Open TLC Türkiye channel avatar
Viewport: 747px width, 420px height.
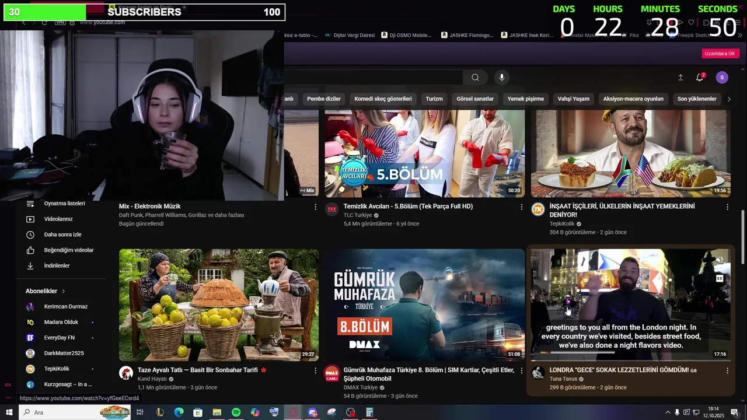click(x=331, y=209)
